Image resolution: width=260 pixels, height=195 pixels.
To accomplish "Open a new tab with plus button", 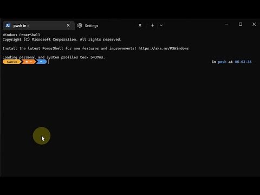I will coord(152,25).
